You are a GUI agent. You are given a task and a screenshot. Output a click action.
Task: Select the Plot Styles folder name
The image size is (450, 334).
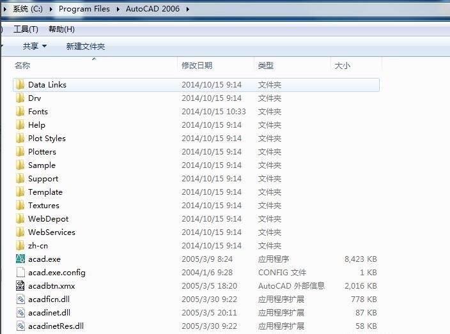47,139
